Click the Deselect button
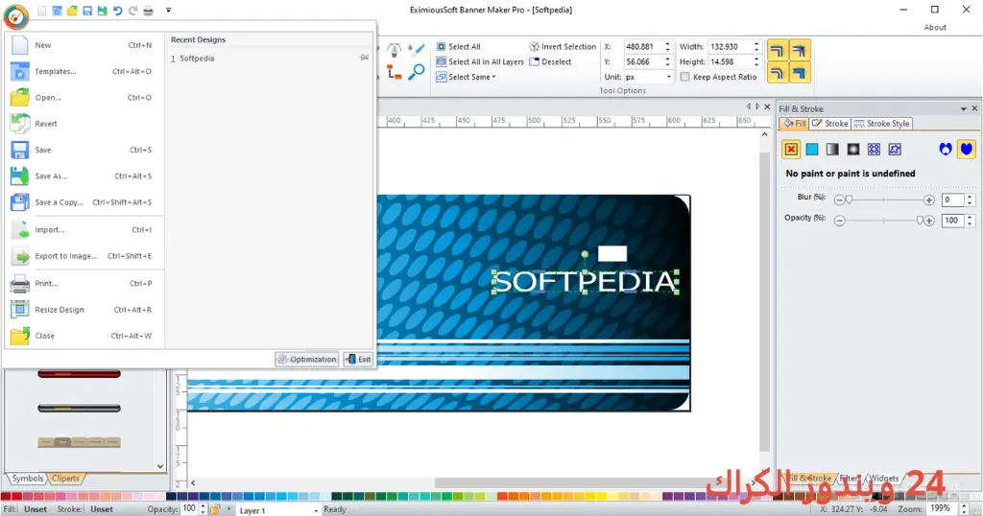 [550, 62]
